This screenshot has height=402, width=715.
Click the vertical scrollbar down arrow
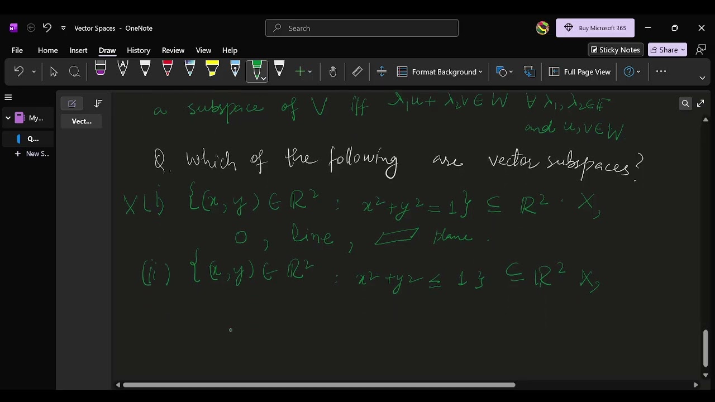coord(706,375)
